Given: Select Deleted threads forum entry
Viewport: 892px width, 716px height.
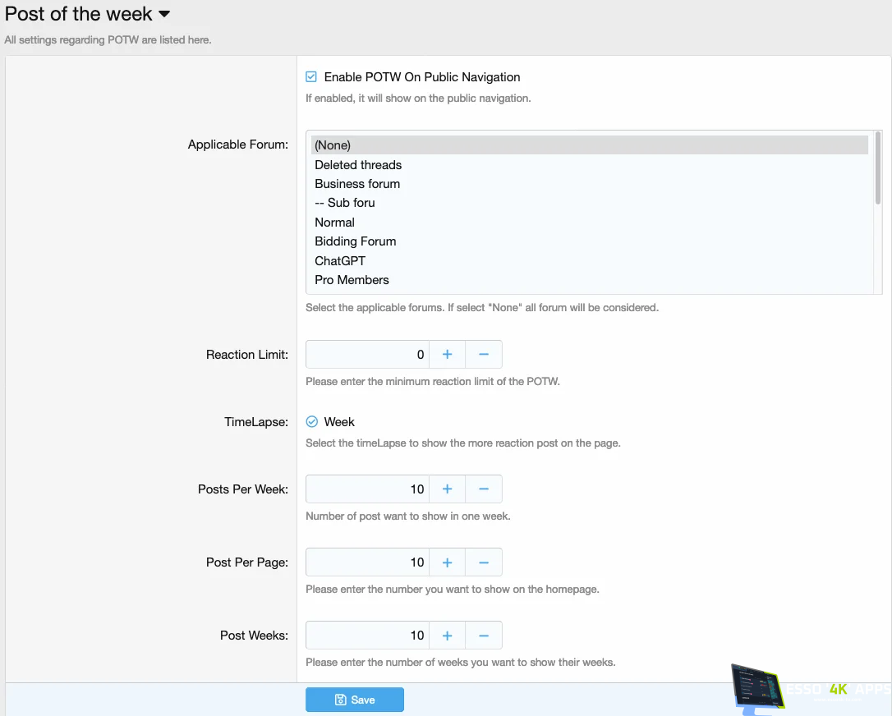Looking at the screenshot, I should tap(358, 165).
